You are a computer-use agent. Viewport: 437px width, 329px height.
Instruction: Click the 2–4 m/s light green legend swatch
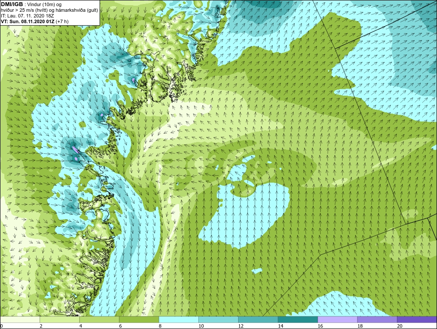click(x=59, y=319)
